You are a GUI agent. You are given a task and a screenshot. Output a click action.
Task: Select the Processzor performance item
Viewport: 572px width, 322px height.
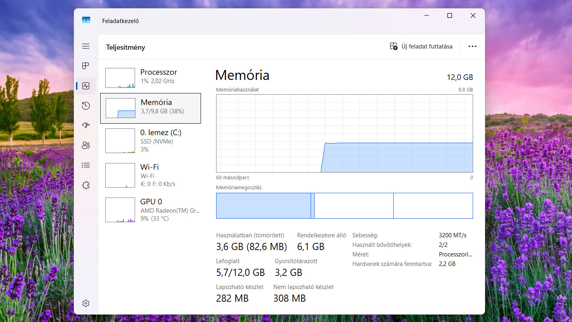(151, 78)
